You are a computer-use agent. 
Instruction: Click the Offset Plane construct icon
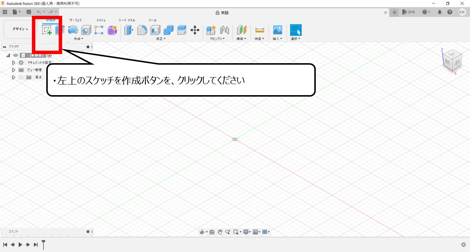click(x=241, y=30)
